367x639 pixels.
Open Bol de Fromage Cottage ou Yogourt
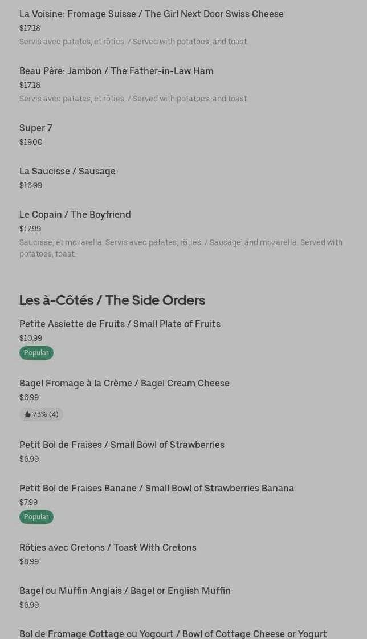coord(173,633)
